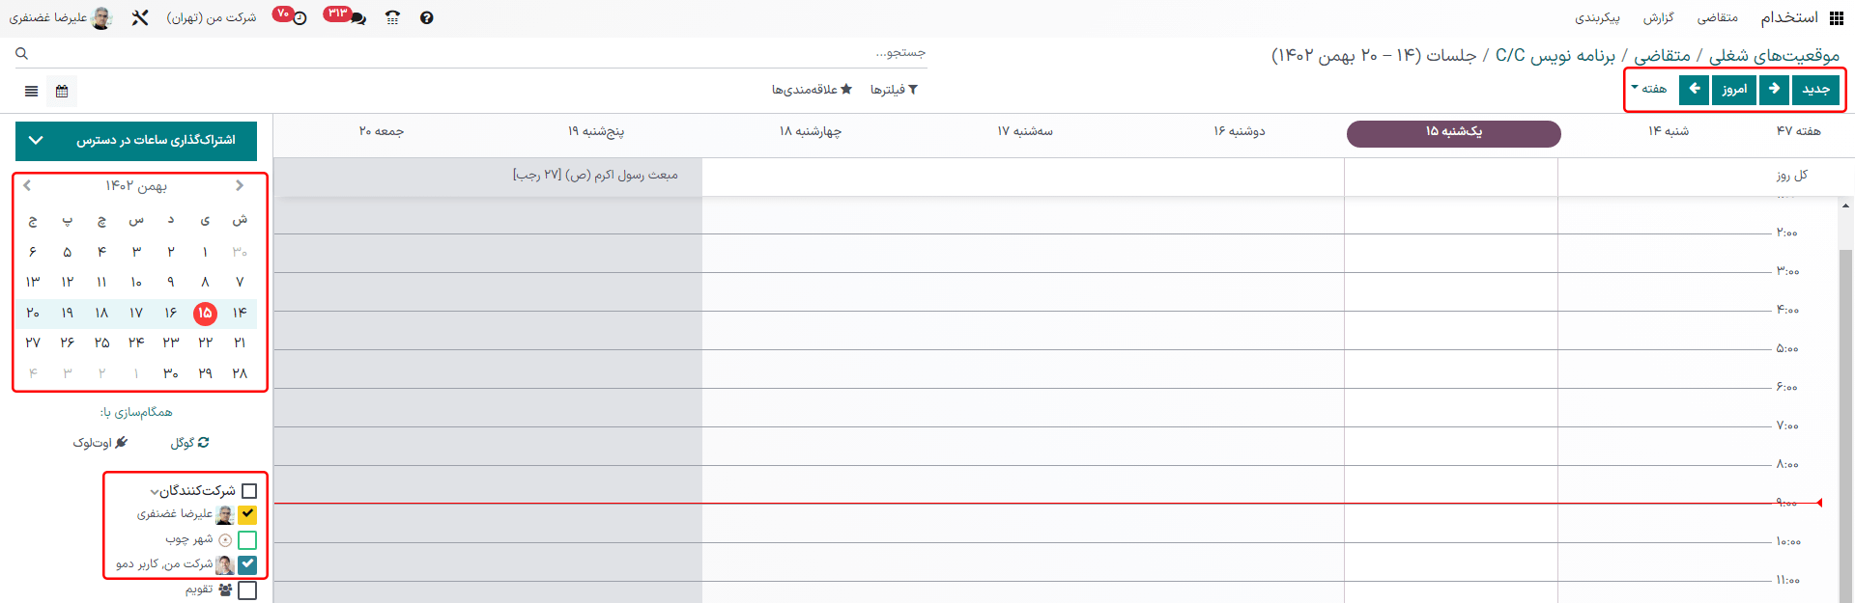This screenshot has width=1855, height=603.
Task: Uncheck علیرضا غضنفری attendee checkbox
Action: [247, 514]
